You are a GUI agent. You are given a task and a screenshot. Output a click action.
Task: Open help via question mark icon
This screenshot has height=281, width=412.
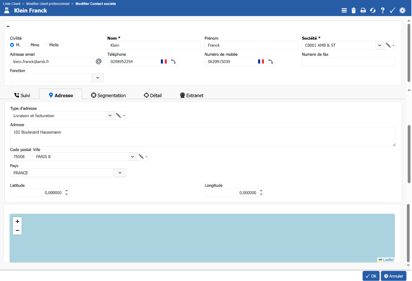[x=383, y=10]
